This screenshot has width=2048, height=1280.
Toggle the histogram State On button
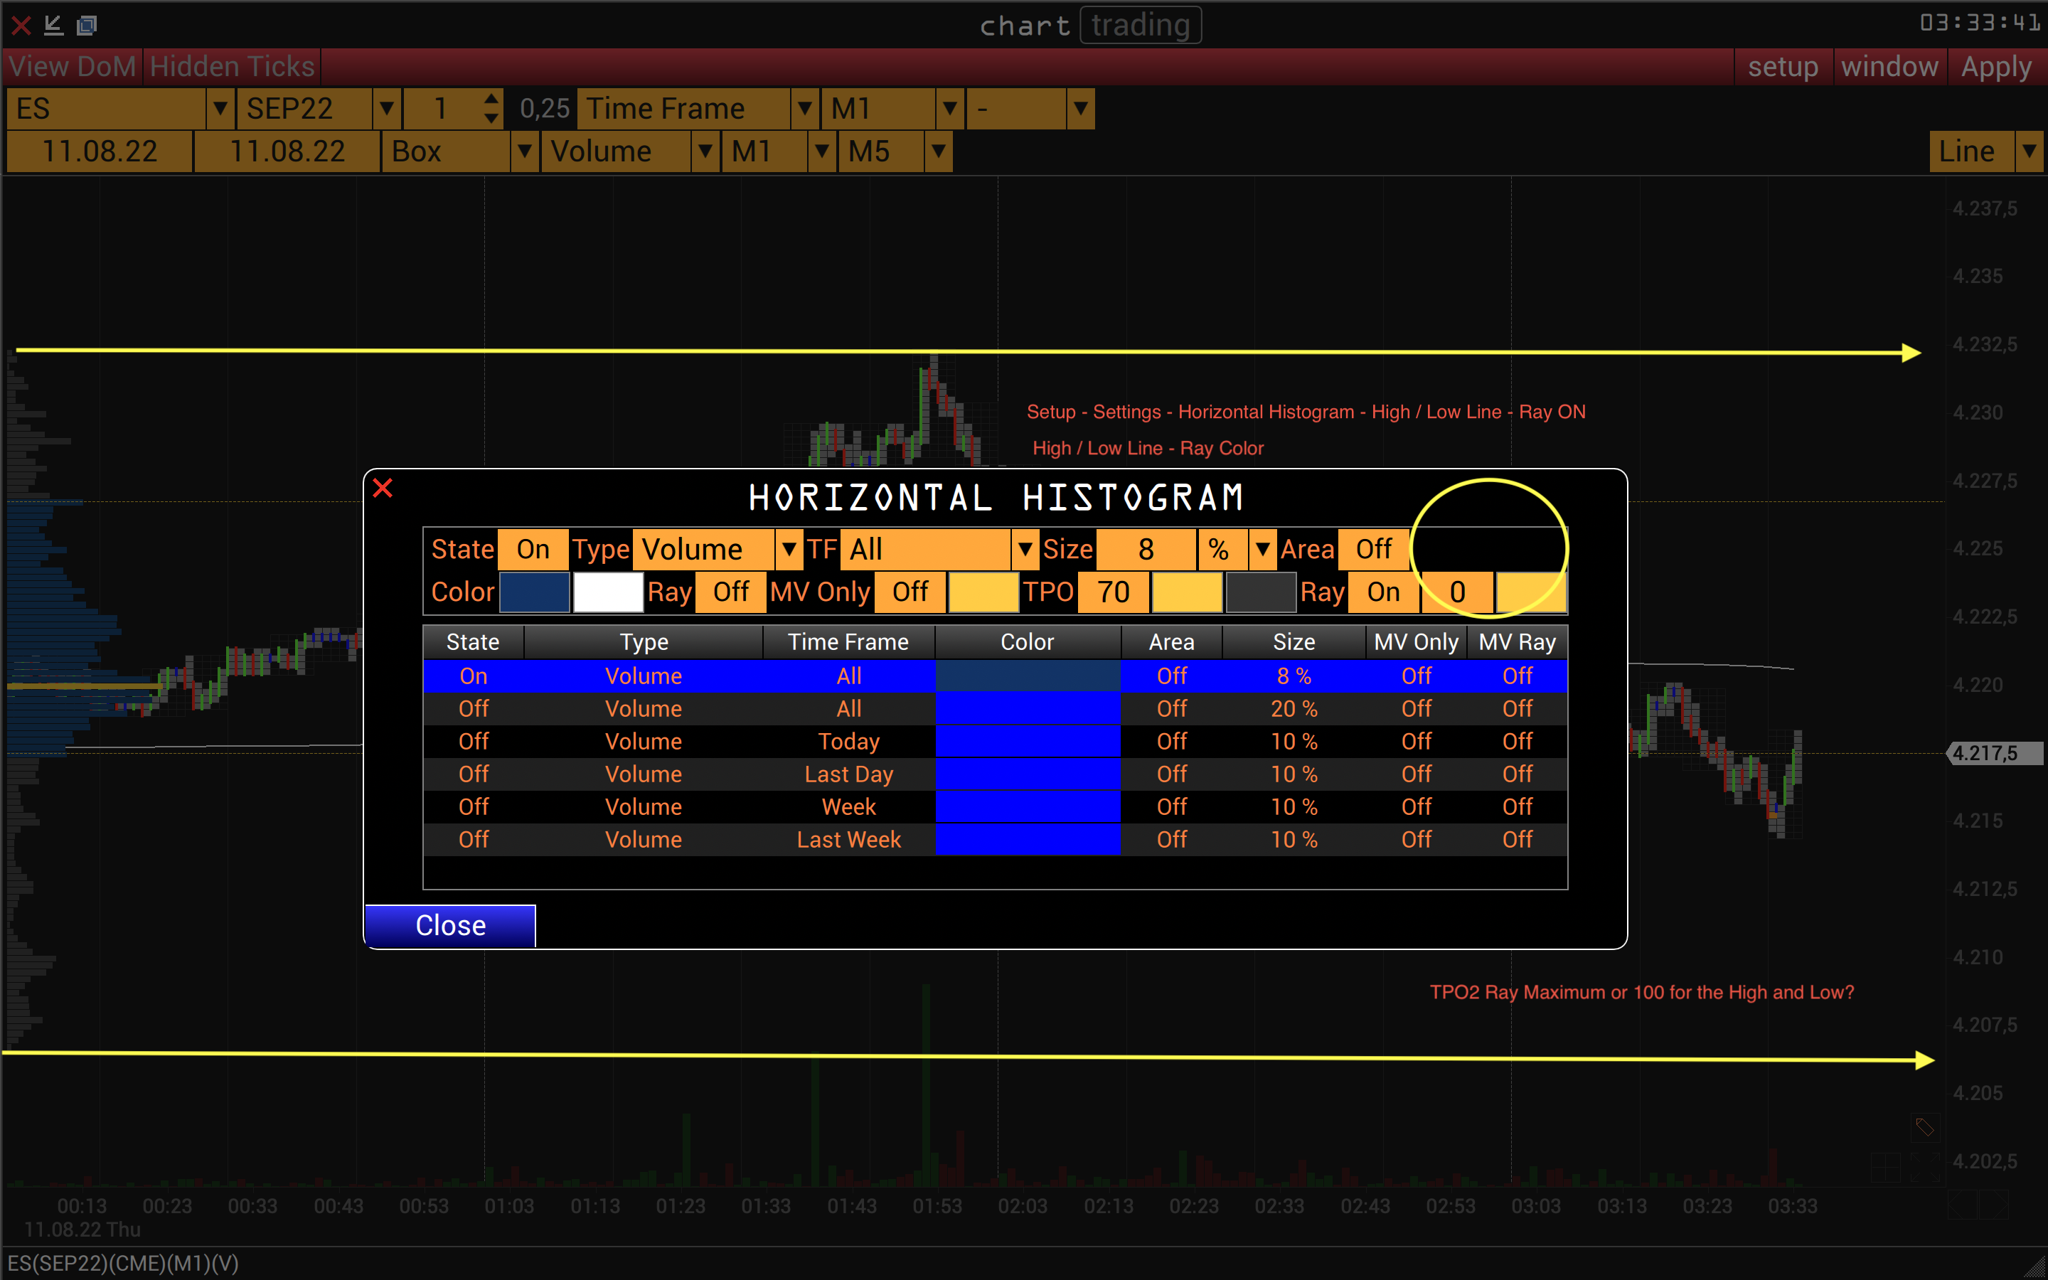tap(533, 550)
